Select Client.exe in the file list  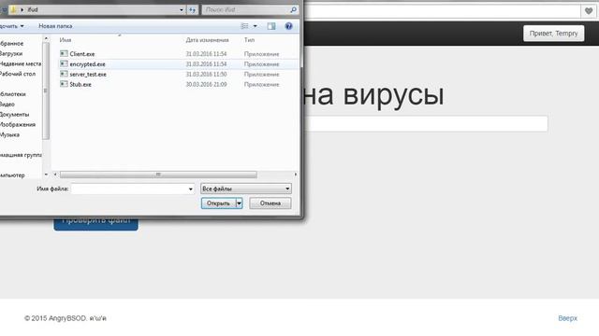[81, 54]
